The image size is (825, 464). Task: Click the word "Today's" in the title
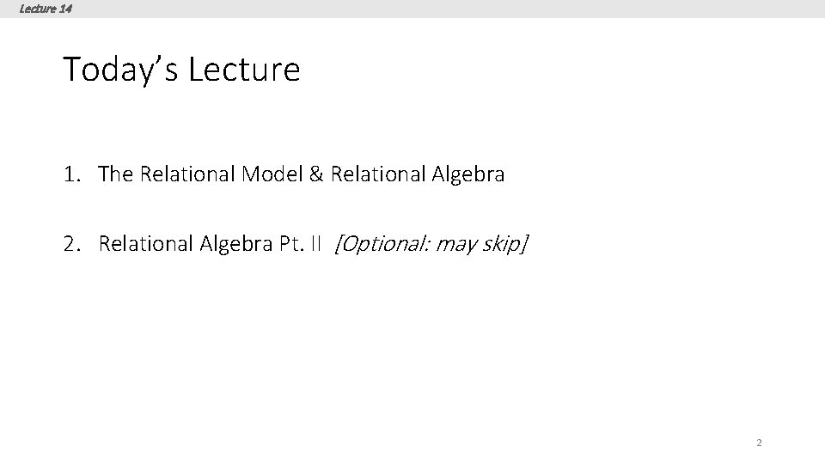point(120,69)
